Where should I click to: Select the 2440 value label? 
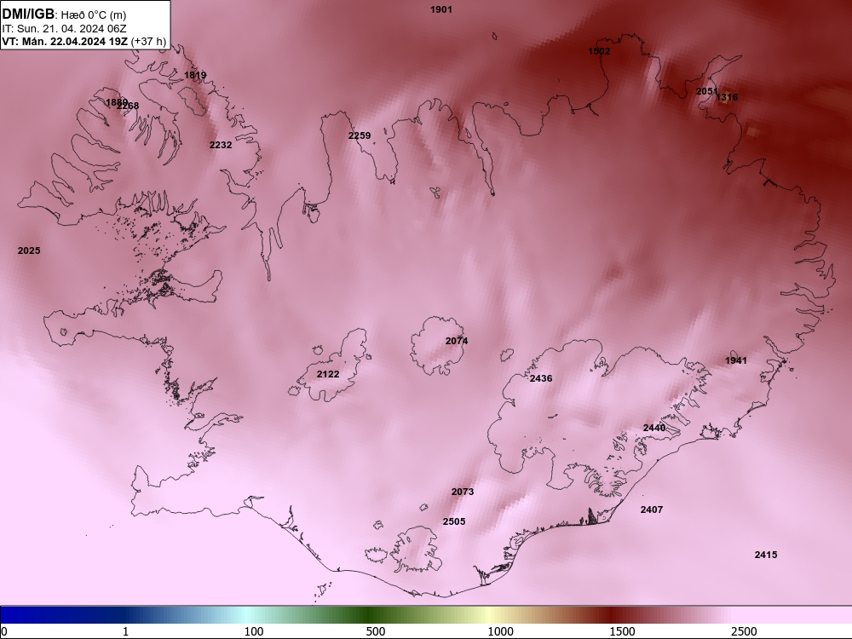[x=654, y=428]
